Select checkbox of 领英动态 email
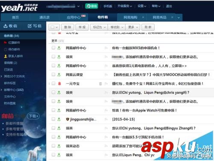214x161 pixels. pyautogui.click(x=53, y=146)
